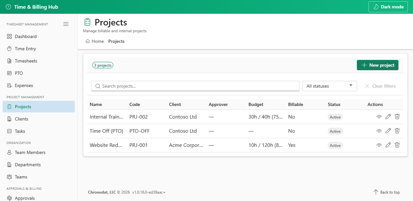Screen dimensions: 413x201
Task: Click the 10h / 120h budget value
Action: [266, 145]
